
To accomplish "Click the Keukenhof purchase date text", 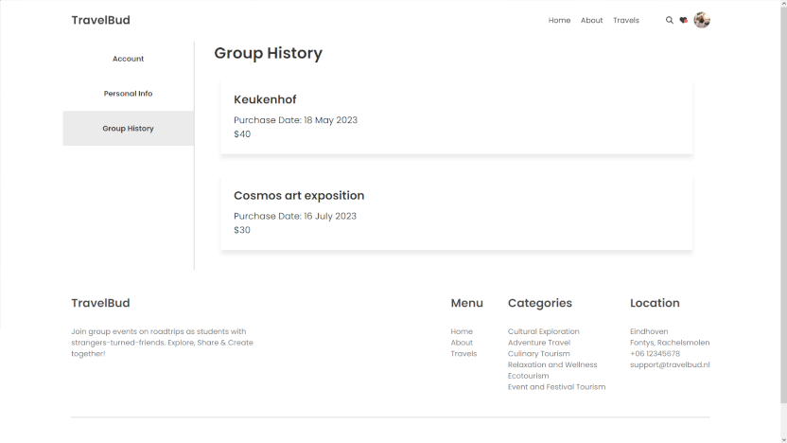I will [x=296, y=120].
